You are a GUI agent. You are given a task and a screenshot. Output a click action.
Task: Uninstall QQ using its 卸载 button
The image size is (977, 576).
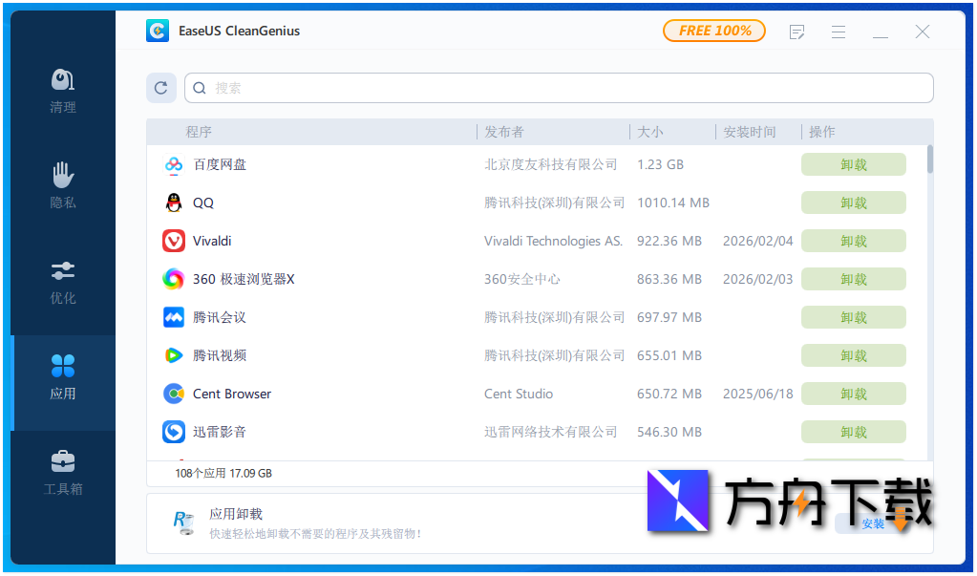coord(853,203)
